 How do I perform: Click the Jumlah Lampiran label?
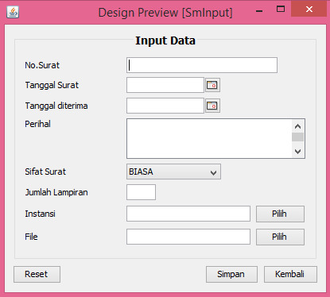pos(56,192)
